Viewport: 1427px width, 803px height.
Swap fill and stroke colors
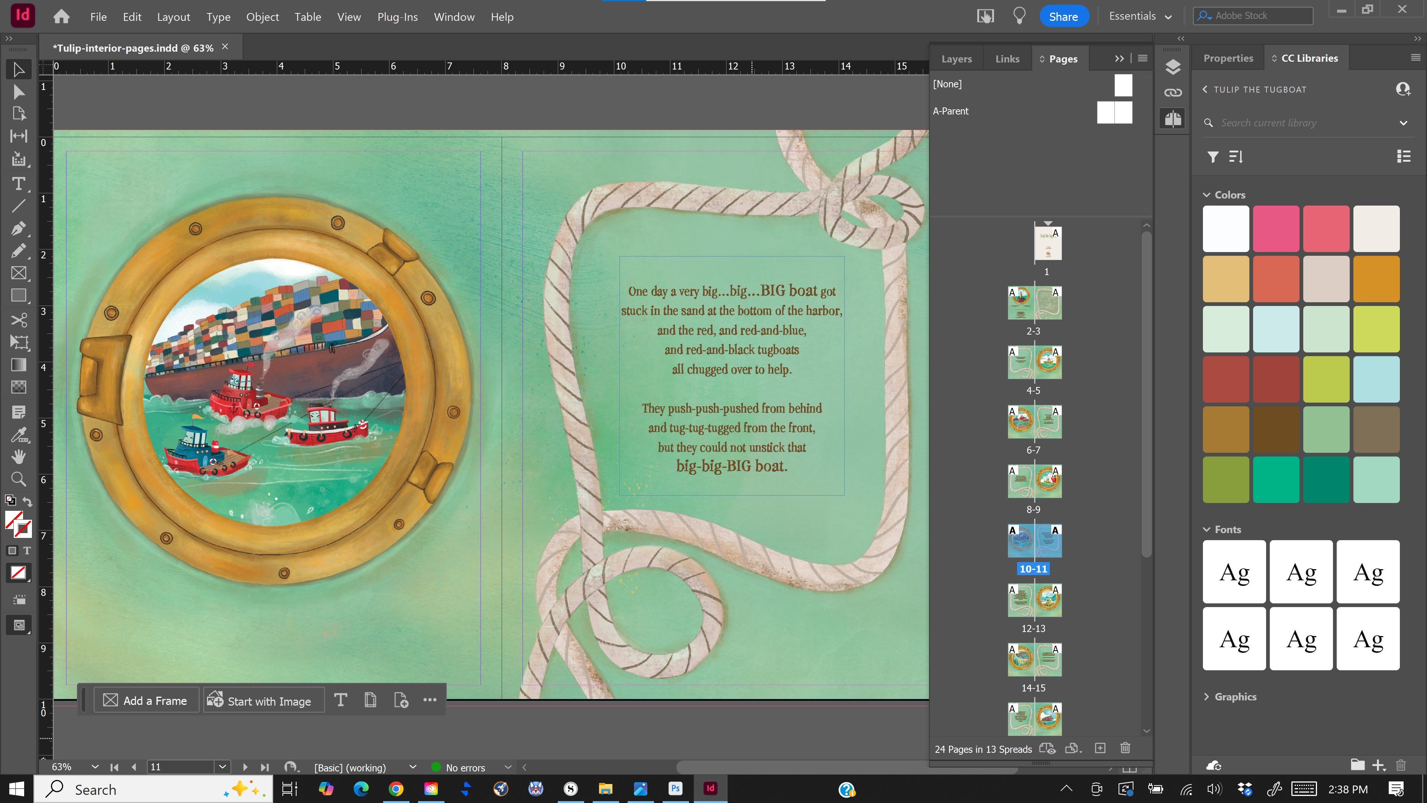tap(27, 502)
